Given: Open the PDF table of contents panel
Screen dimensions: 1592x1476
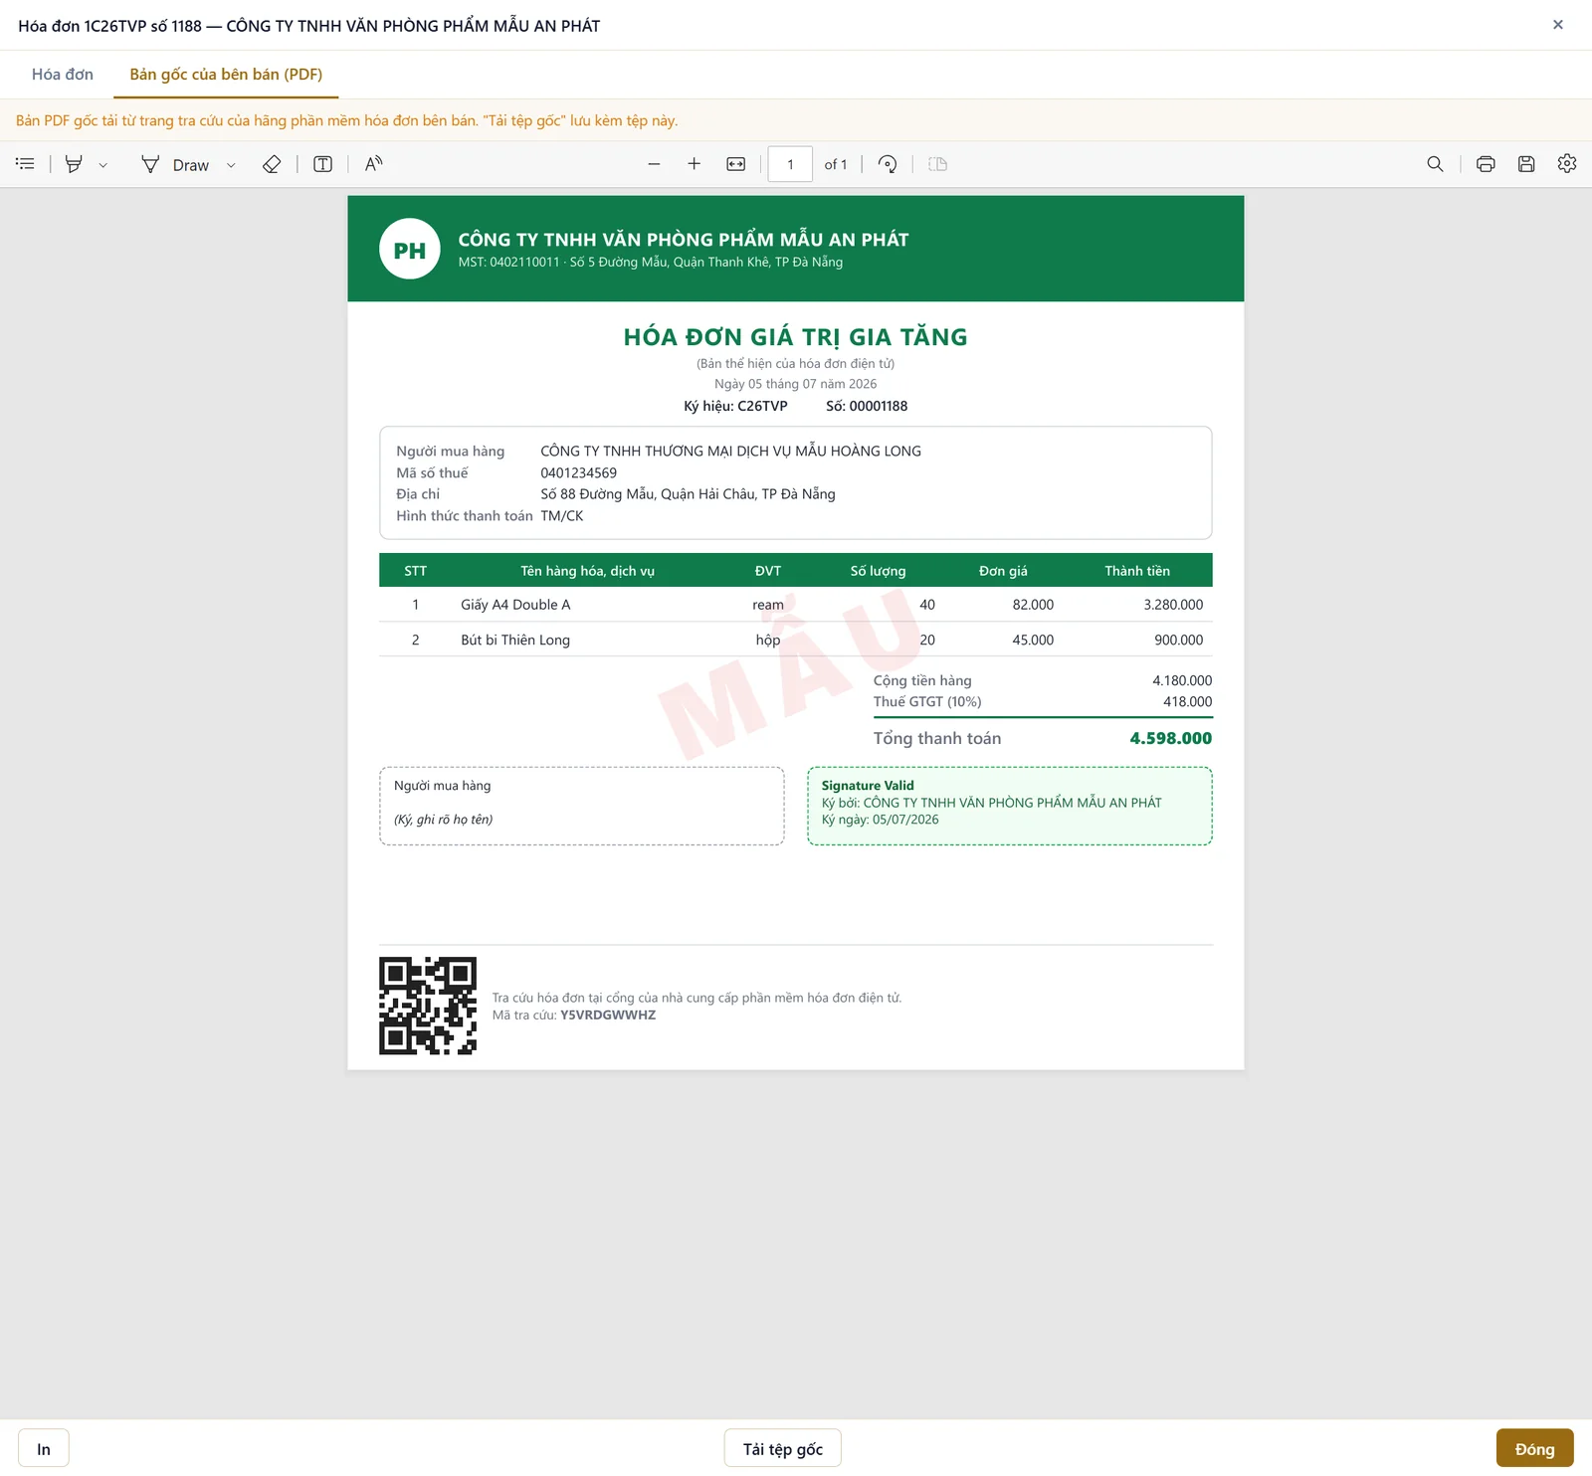Looking at the screenshot, I should pos(26,164).
